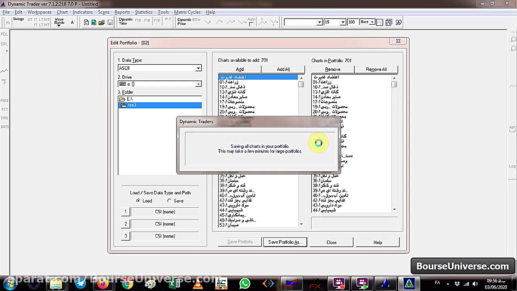The height and width of the screenshot is (291, 517).
Task: Click the Dynamic Time toolbar button
Action: point(125,21)
